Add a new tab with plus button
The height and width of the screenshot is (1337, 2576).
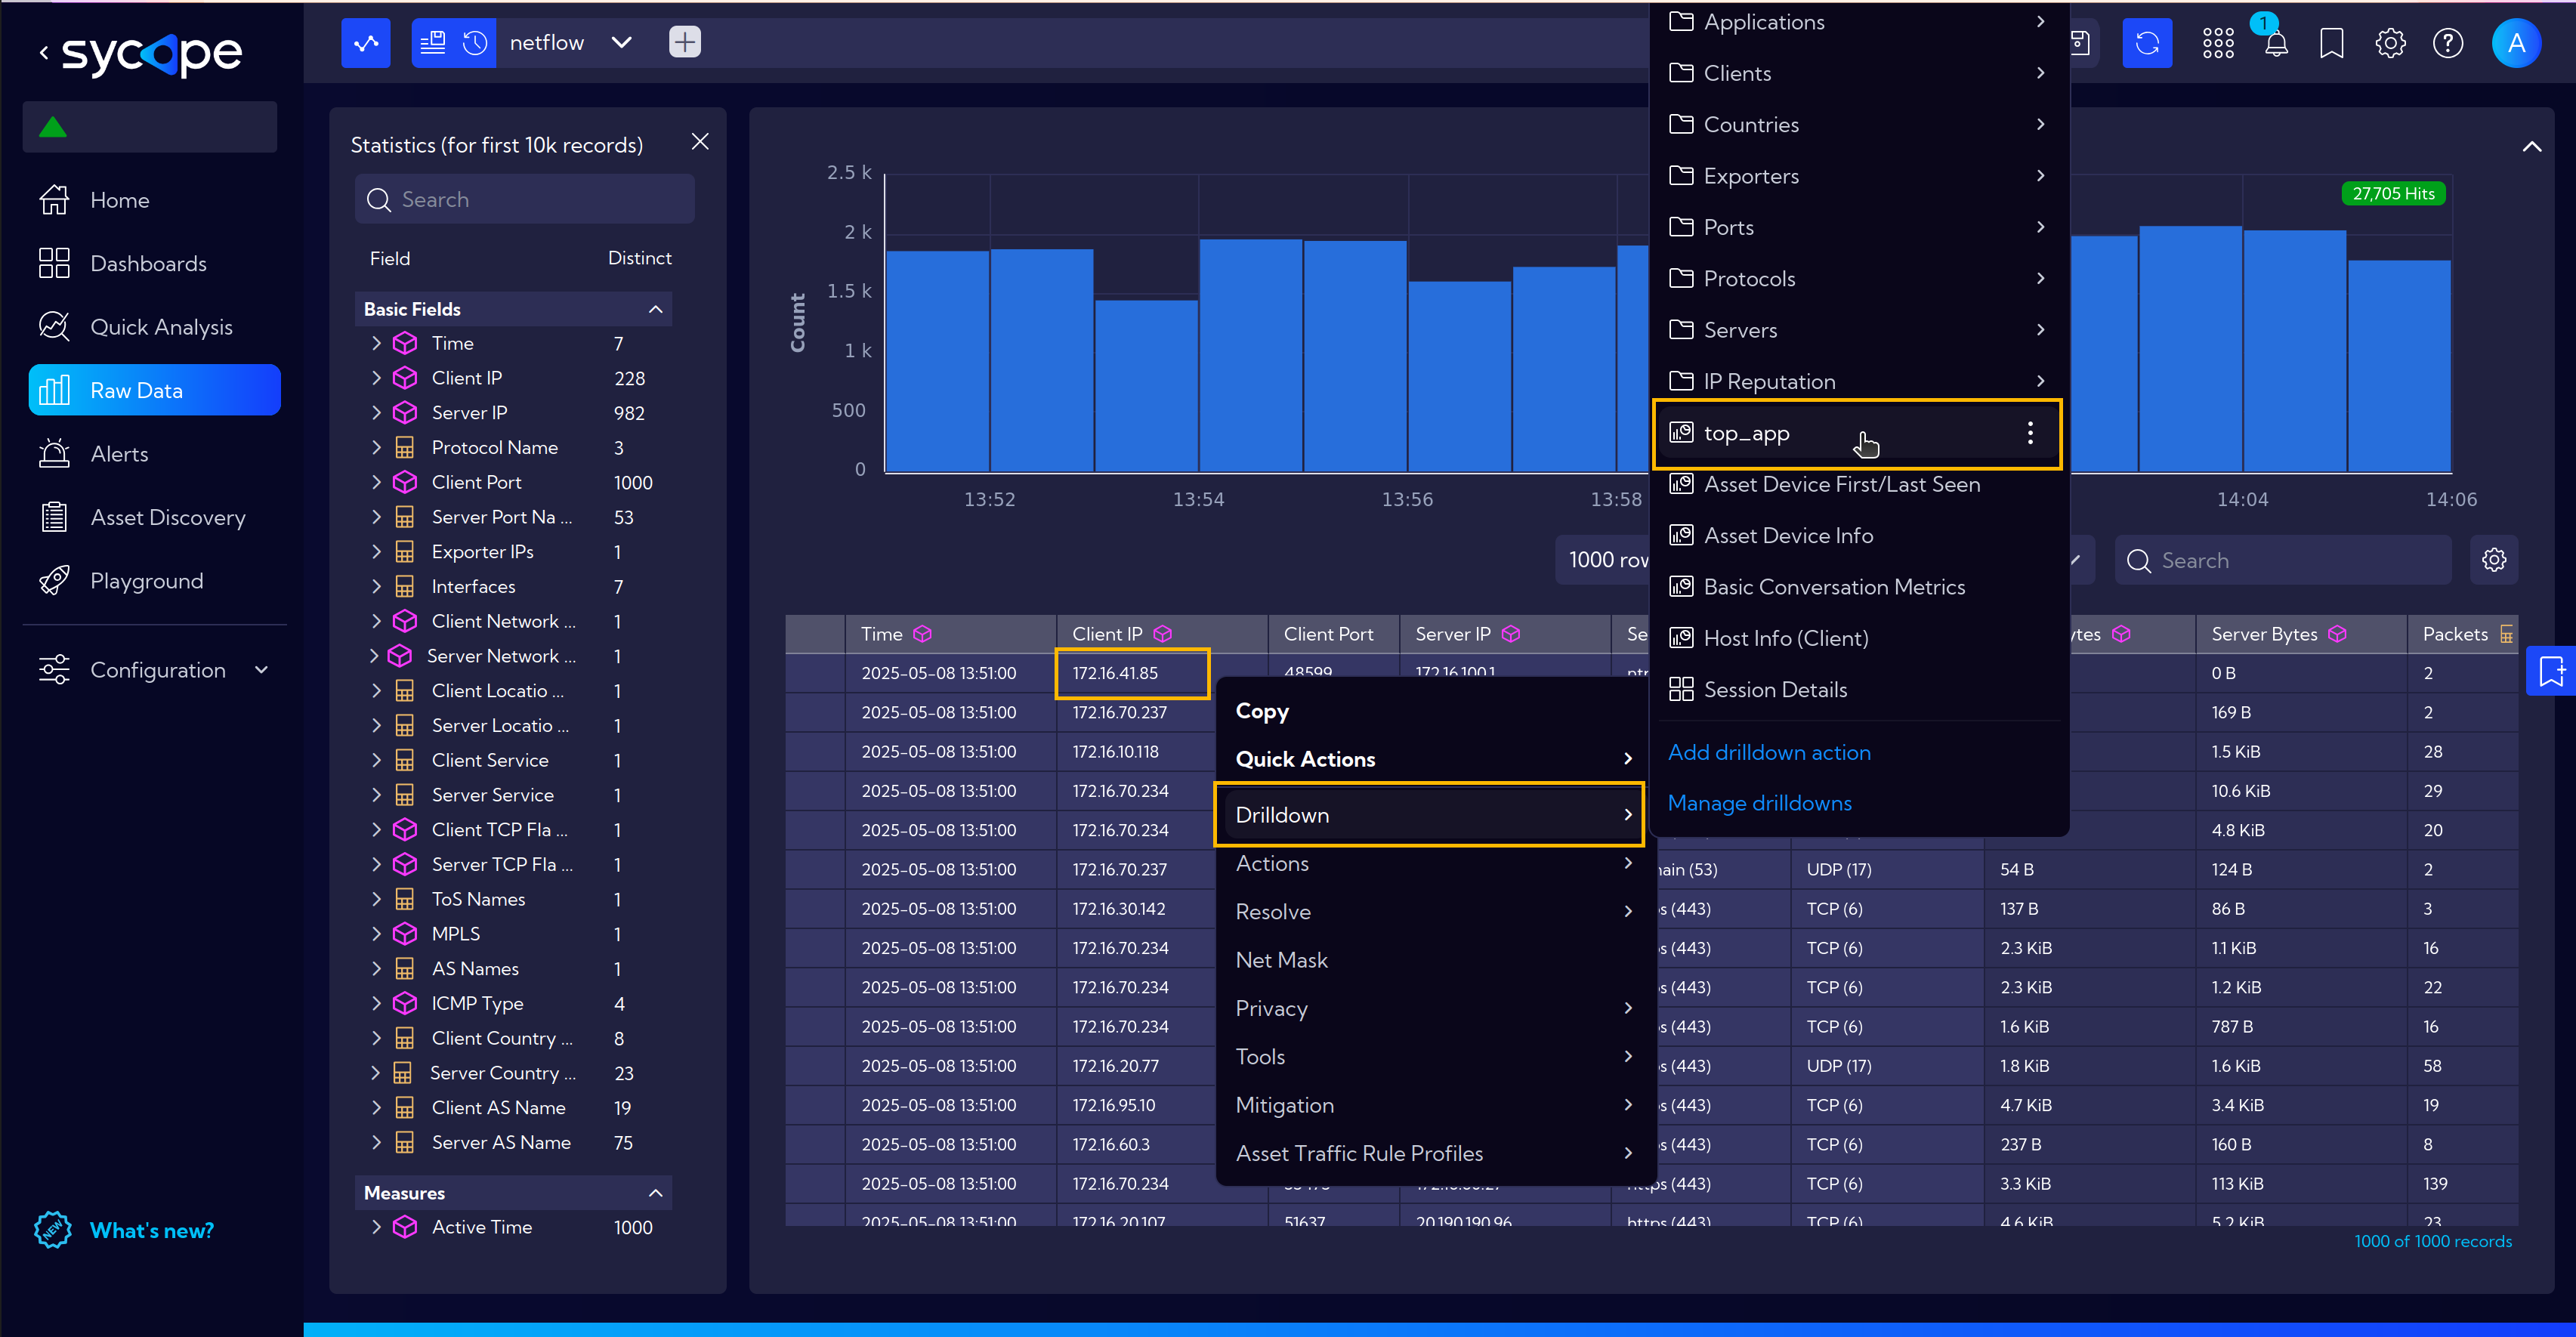click(684, 42)
